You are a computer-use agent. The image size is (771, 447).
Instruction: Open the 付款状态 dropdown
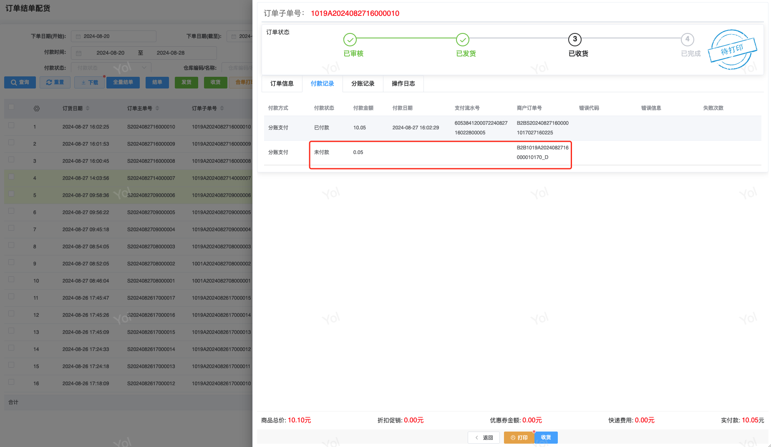(111, 68)
